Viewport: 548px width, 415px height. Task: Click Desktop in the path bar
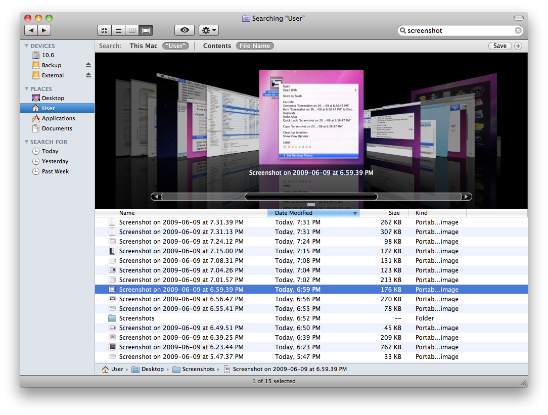tap(148, 369)
